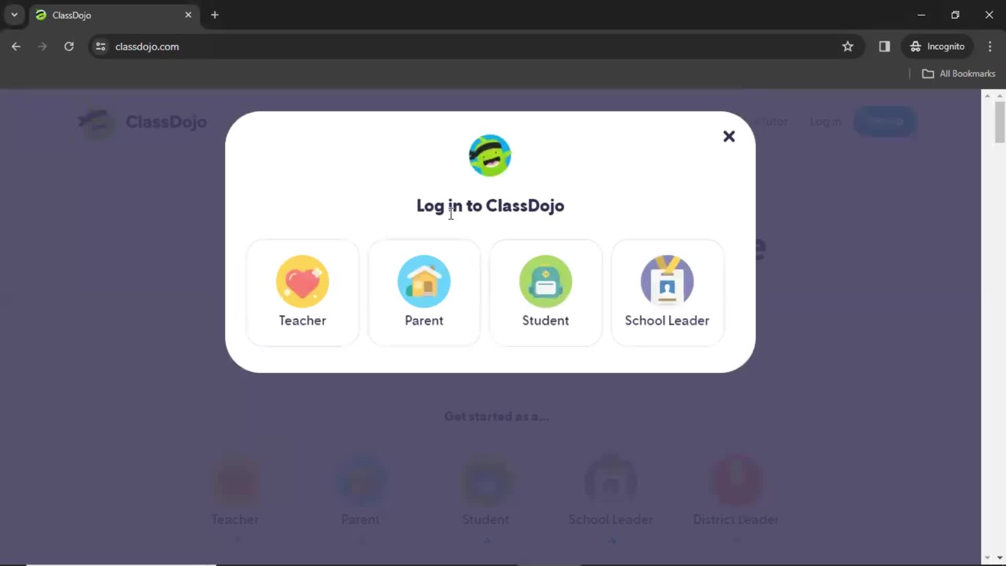Click the Sign Up button
Image resolution: width=1006 pixels, height=566 pixels.
pyautogui.click(x=885, y=122)
